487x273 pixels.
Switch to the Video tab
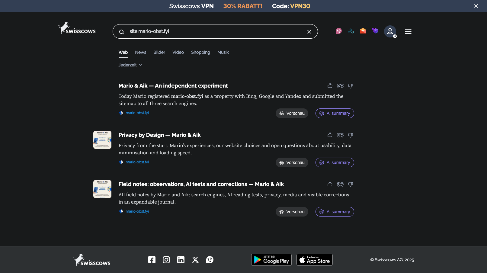coord(178,52)
